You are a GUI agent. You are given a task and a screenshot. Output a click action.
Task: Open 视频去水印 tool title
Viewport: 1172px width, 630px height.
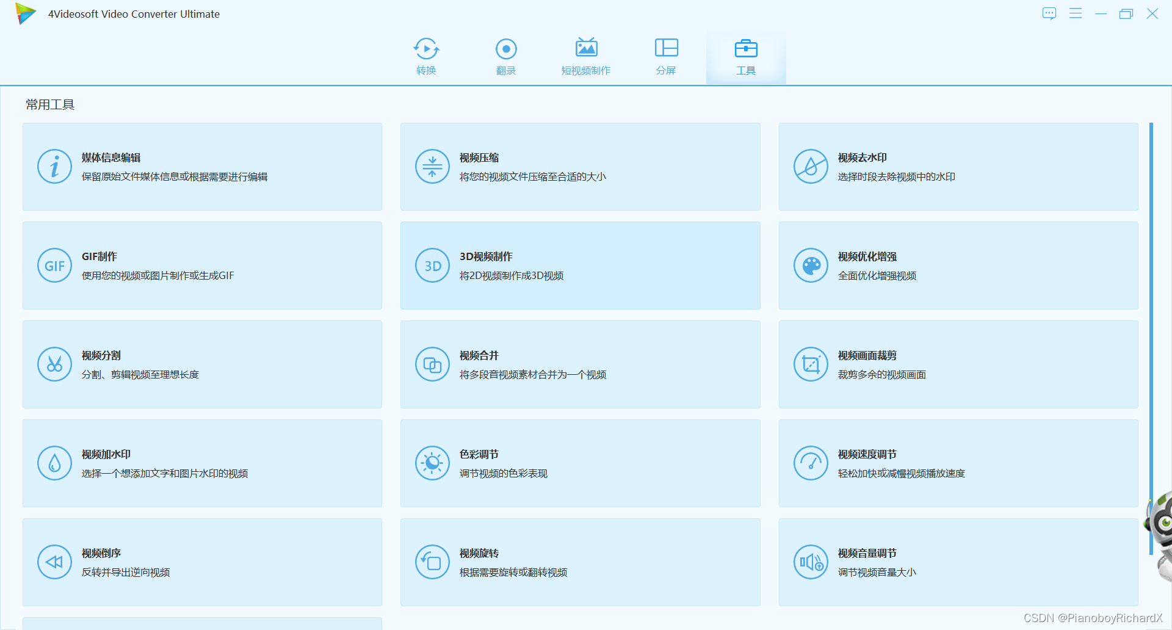coord(862,157)
